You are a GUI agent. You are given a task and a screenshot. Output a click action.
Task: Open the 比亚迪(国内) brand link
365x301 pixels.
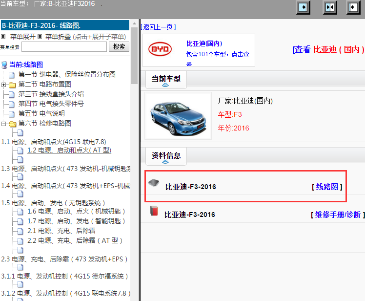click(x=204, y=43)
